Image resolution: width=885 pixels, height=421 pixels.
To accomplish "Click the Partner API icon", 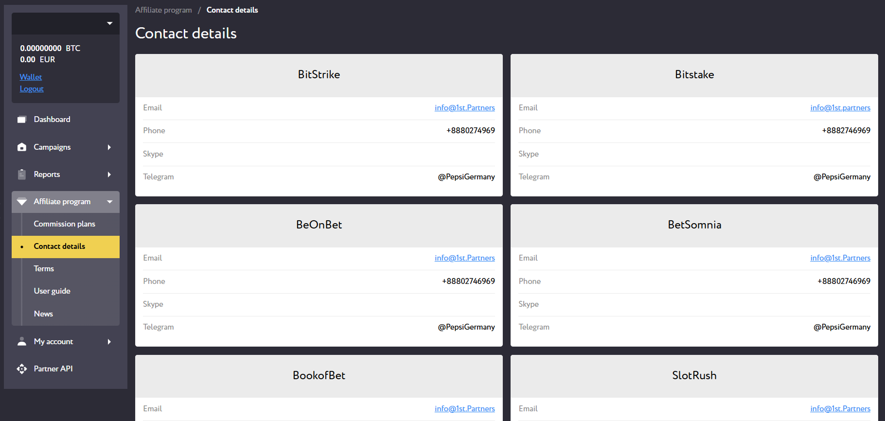I will coord(22,369).
